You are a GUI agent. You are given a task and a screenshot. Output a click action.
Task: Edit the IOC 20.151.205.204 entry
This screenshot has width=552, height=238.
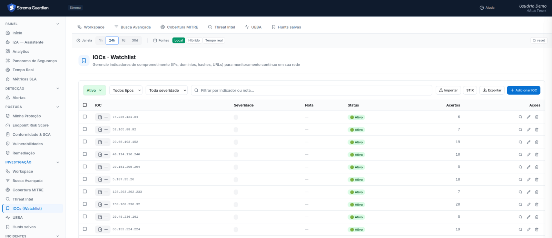point(529,167)
